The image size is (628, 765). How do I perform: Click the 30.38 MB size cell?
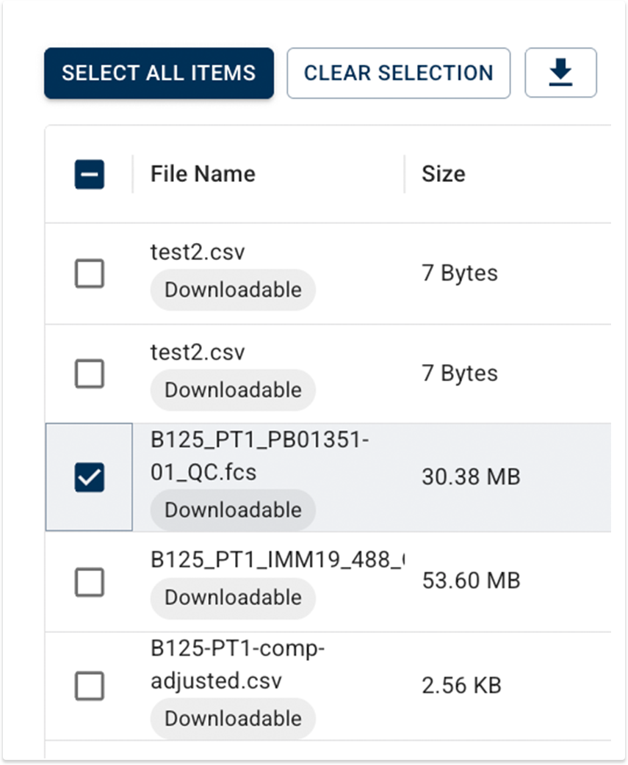(471, 477)
